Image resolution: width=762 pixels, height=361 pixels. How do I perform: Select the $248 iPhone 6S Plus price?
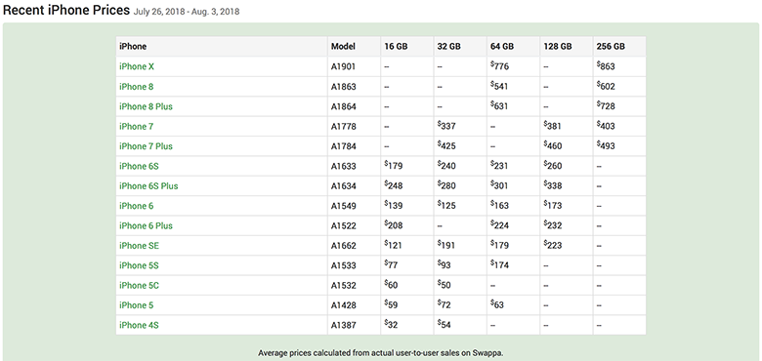coord(393,185)
